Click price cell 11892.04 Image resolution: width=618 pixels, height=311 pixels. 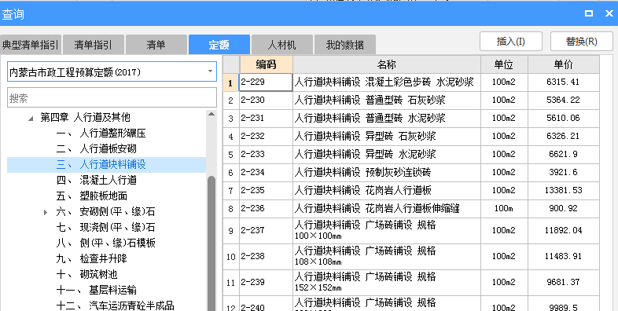(564, 231)
